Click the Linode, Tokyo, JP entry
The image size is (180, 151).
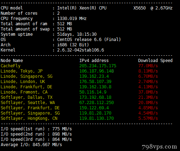pyautogui.click(x=22, y=71)
